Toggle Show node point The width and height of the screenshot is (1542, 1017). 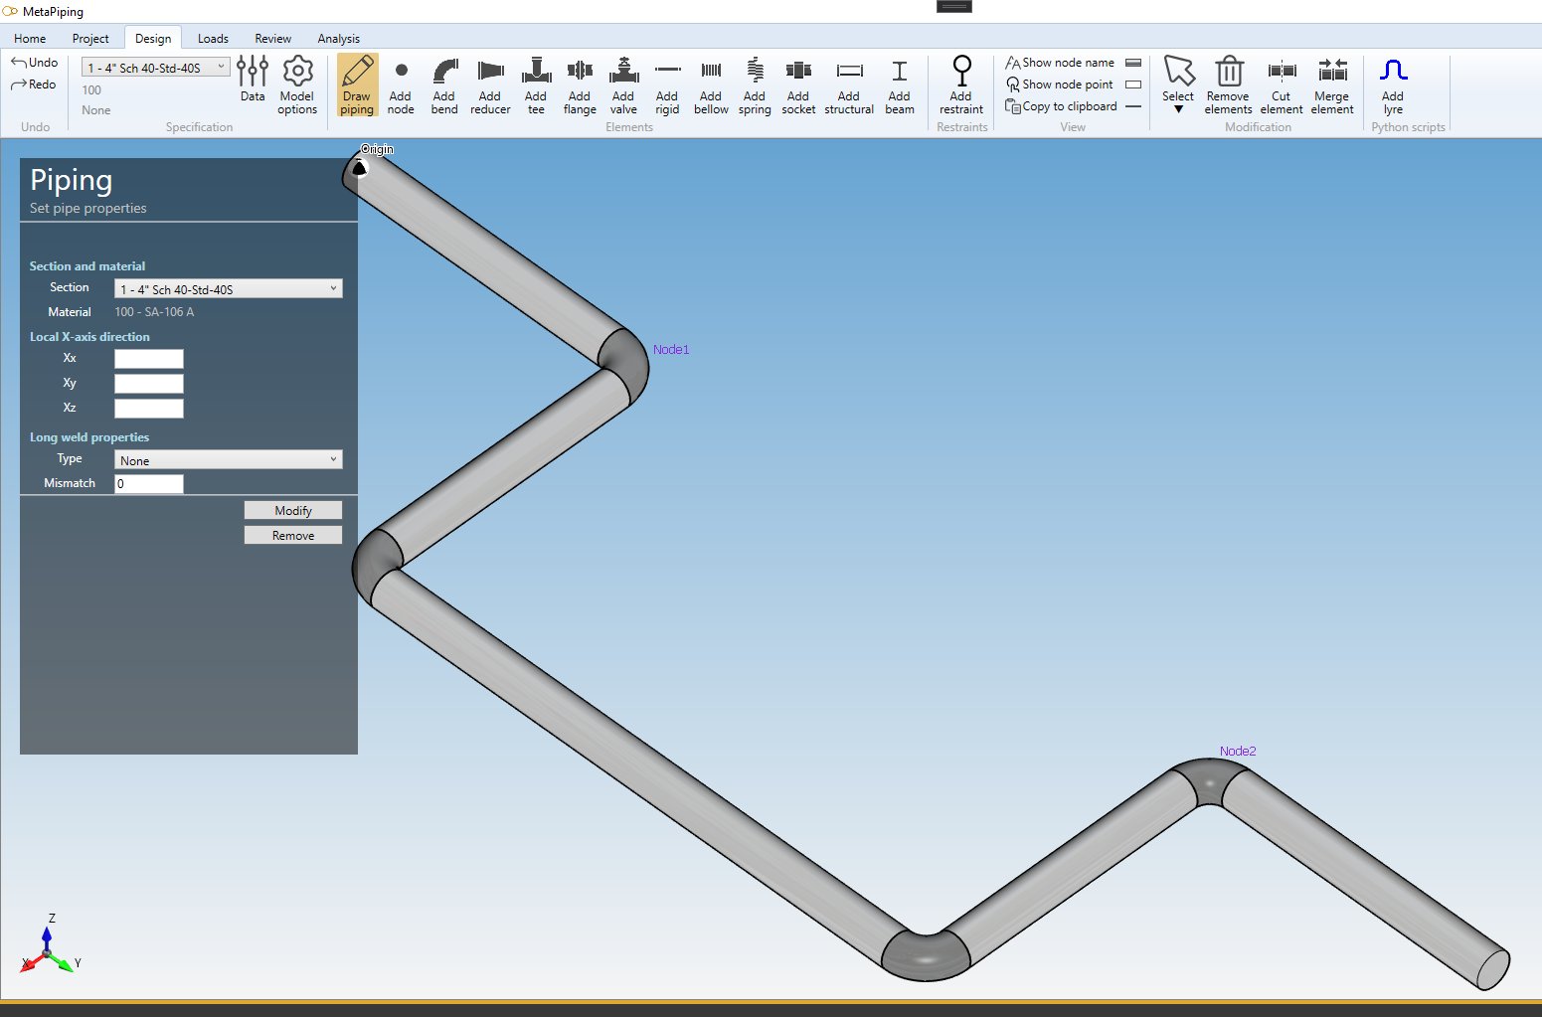pos(1060,85)
